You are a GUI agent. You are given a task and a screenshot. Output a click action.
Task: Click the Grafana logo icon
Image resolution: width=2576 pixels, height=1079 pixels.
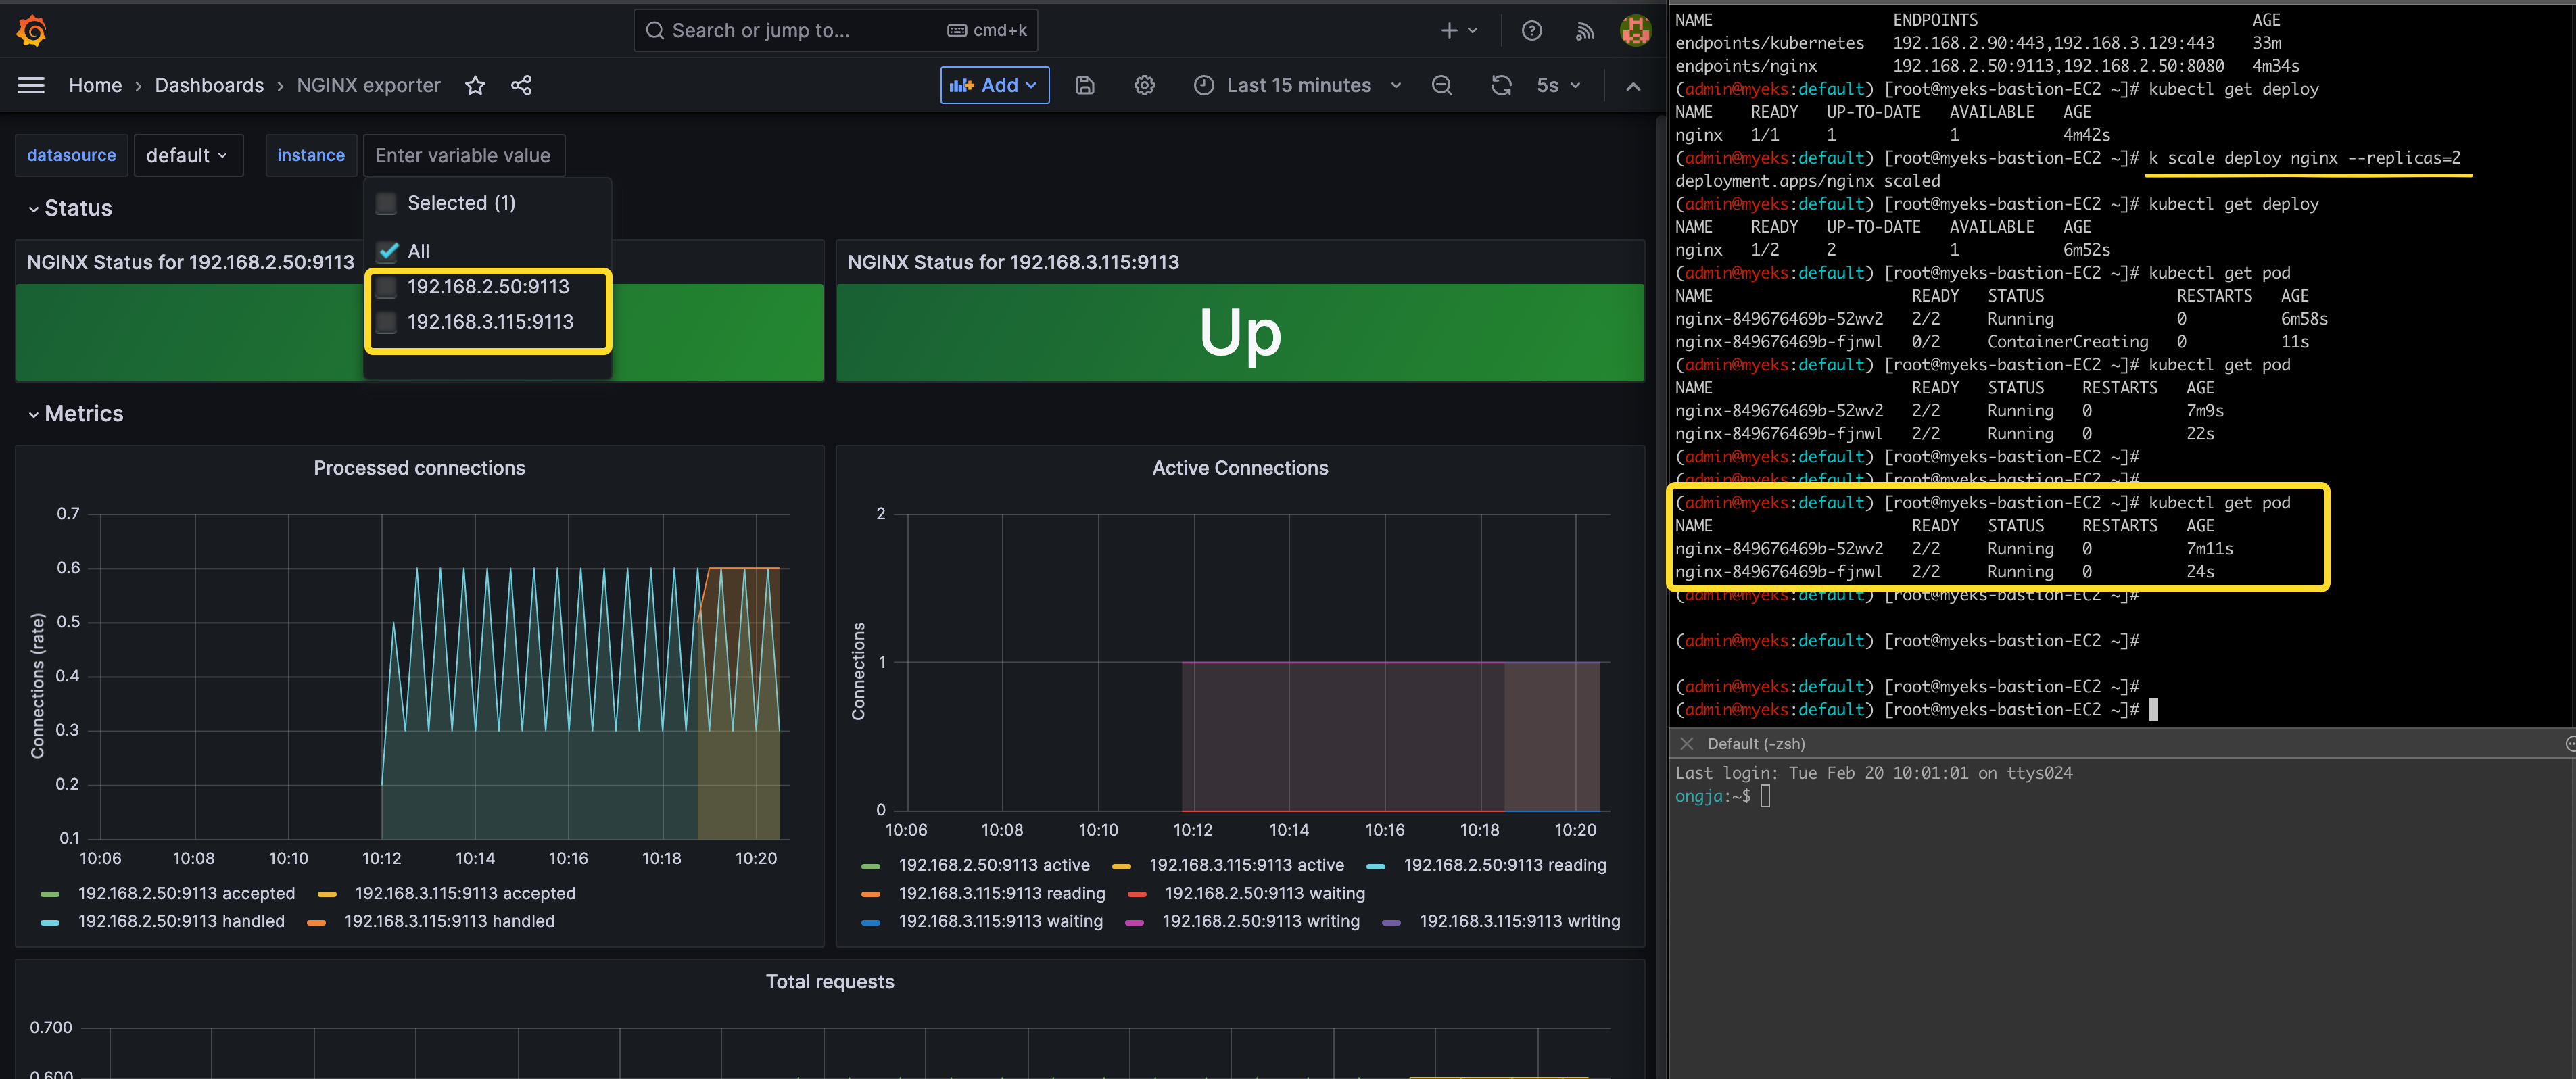(32, 31)
